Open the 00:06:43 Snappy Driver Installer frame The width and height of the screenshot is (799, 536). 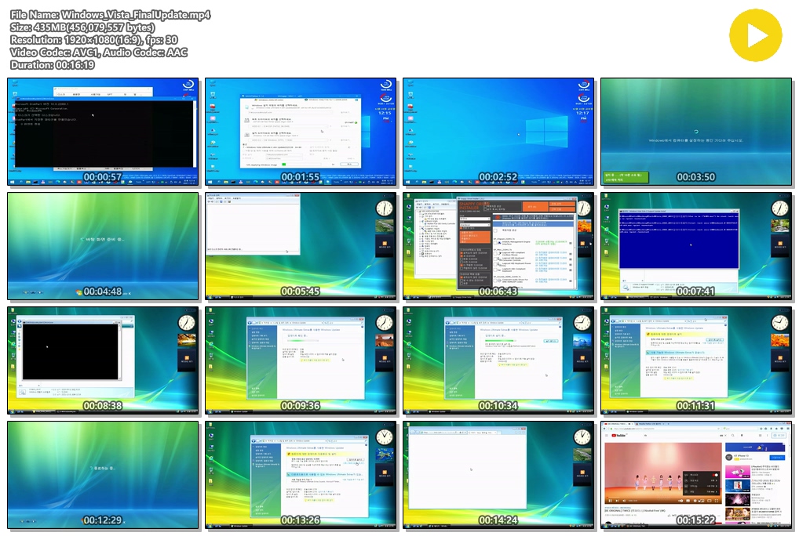(x=498, y=246)
